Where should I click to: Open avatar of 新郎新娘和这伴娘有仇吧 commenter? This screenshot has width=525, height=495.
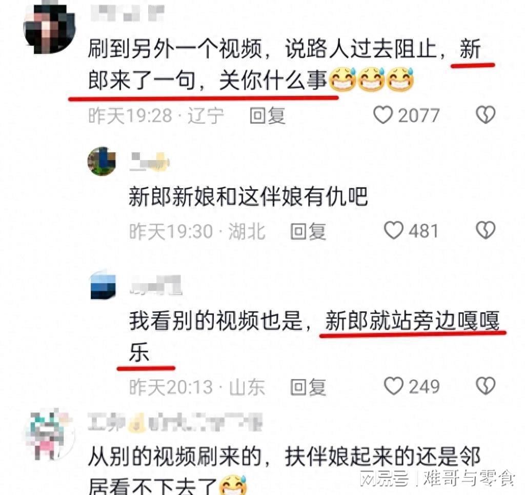[x=102, y=162]
